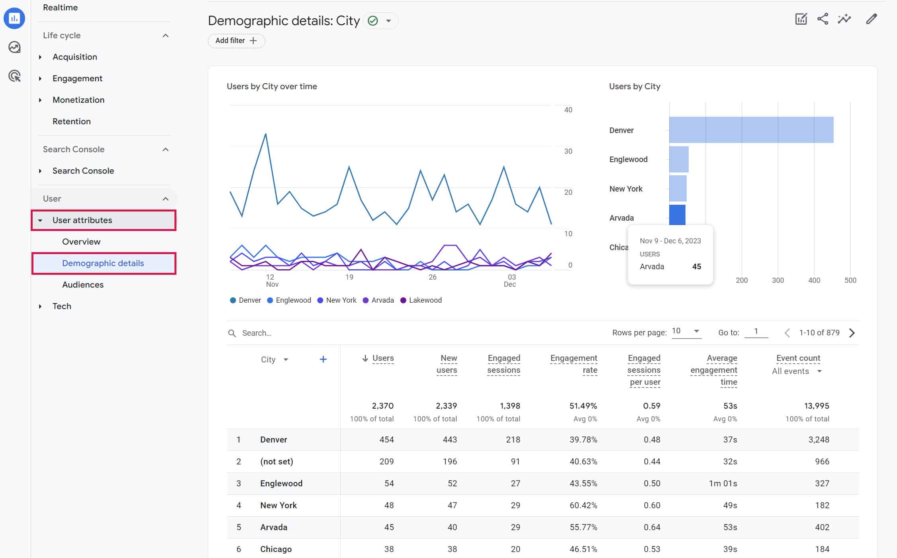This screenshot has height=558, width=897.
Task: Toggle New York series in legend
Action: click(337, 300)
